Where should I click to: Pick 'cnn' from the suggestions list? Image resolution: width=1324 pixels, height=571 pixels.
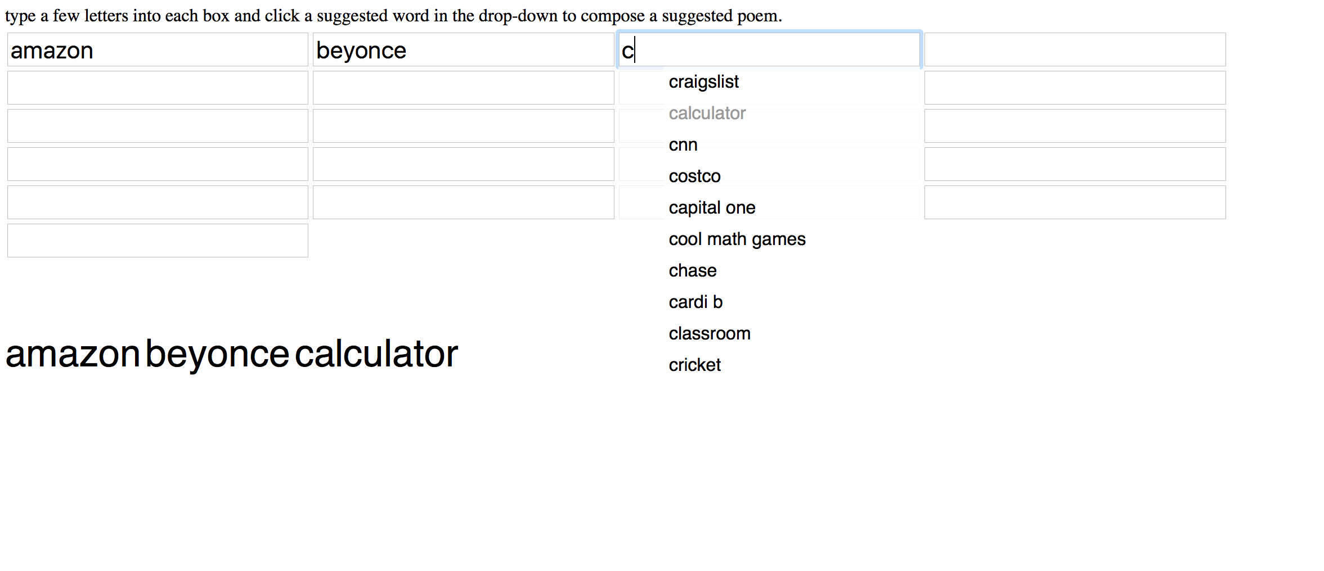point(683,145)
